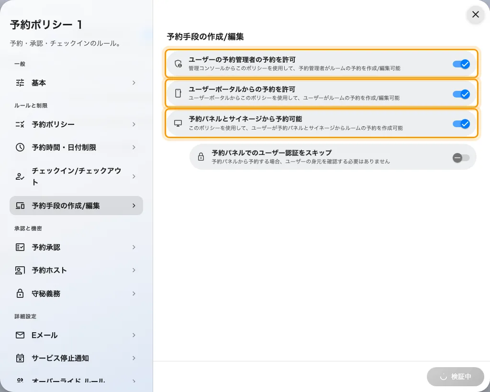The height and width of the screenshot is (392, 490).
Task: Disable ユーザーの予約管理者の予約を許可 toggle
Action: click(461, 64)
